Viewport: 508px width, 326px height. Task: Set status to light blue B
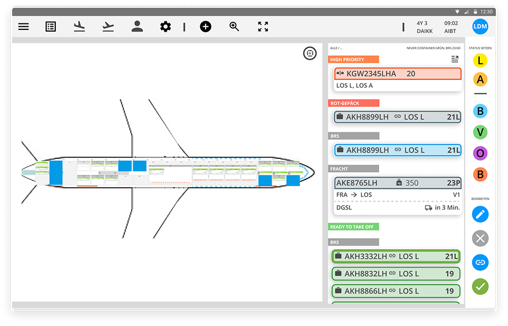[x=480, y=111]
